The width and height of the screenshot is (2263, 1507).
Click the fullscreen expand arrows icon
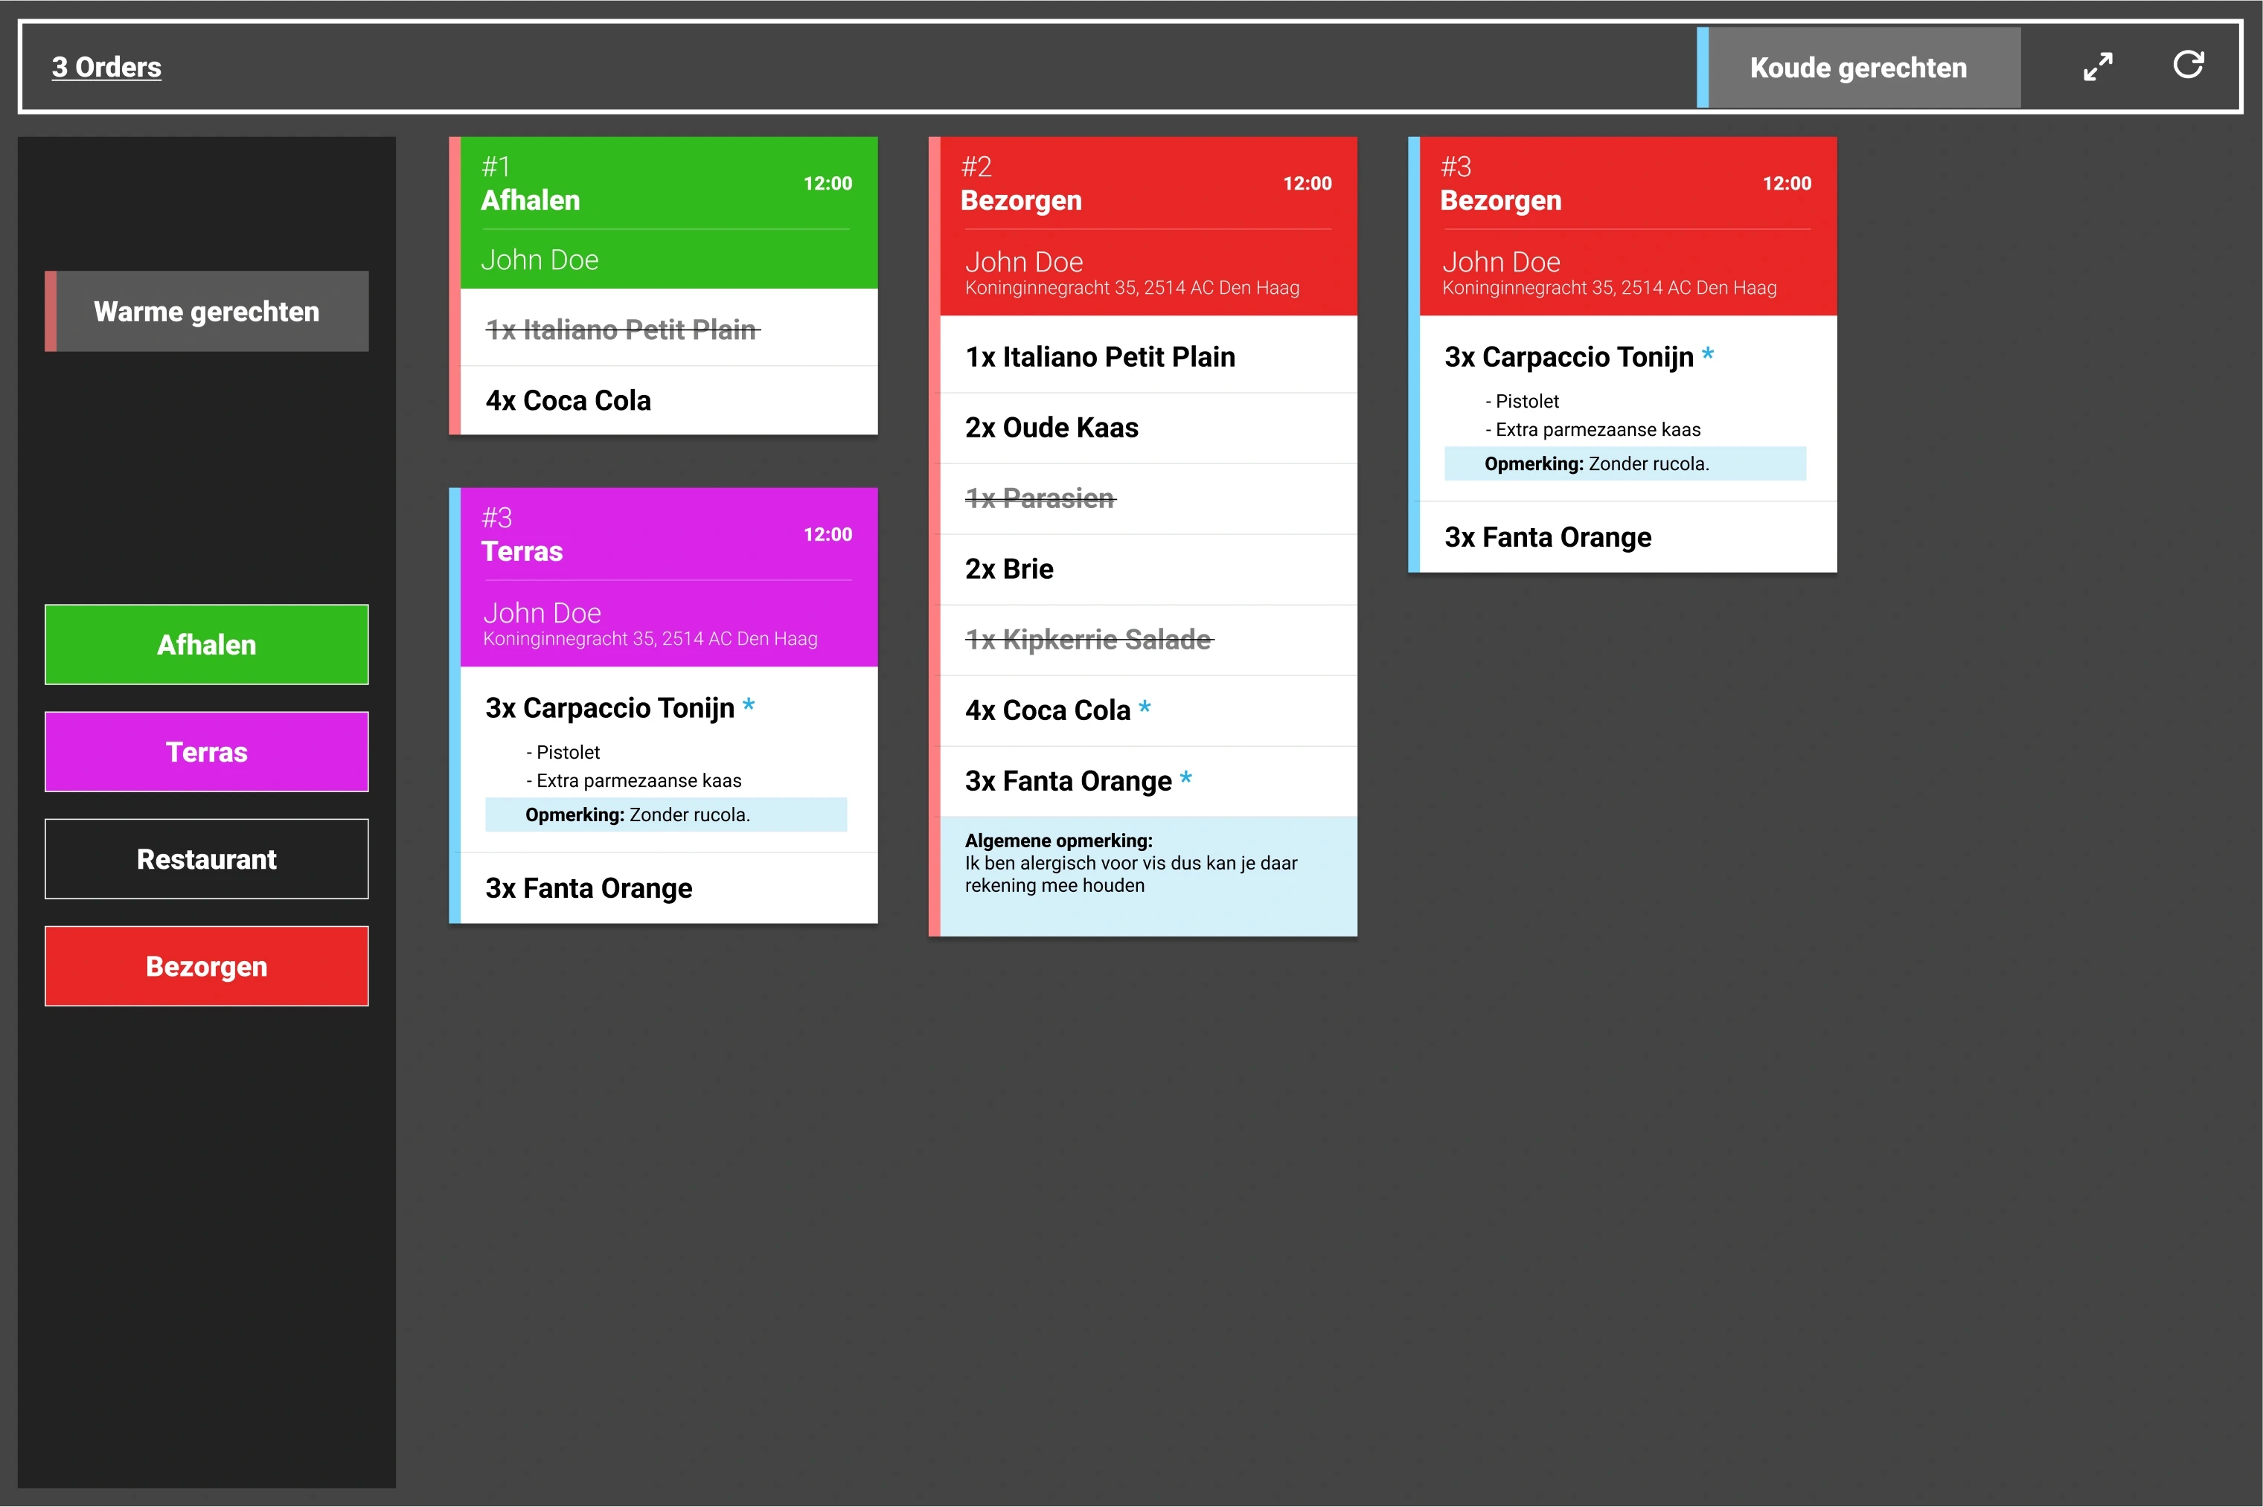2098,66
